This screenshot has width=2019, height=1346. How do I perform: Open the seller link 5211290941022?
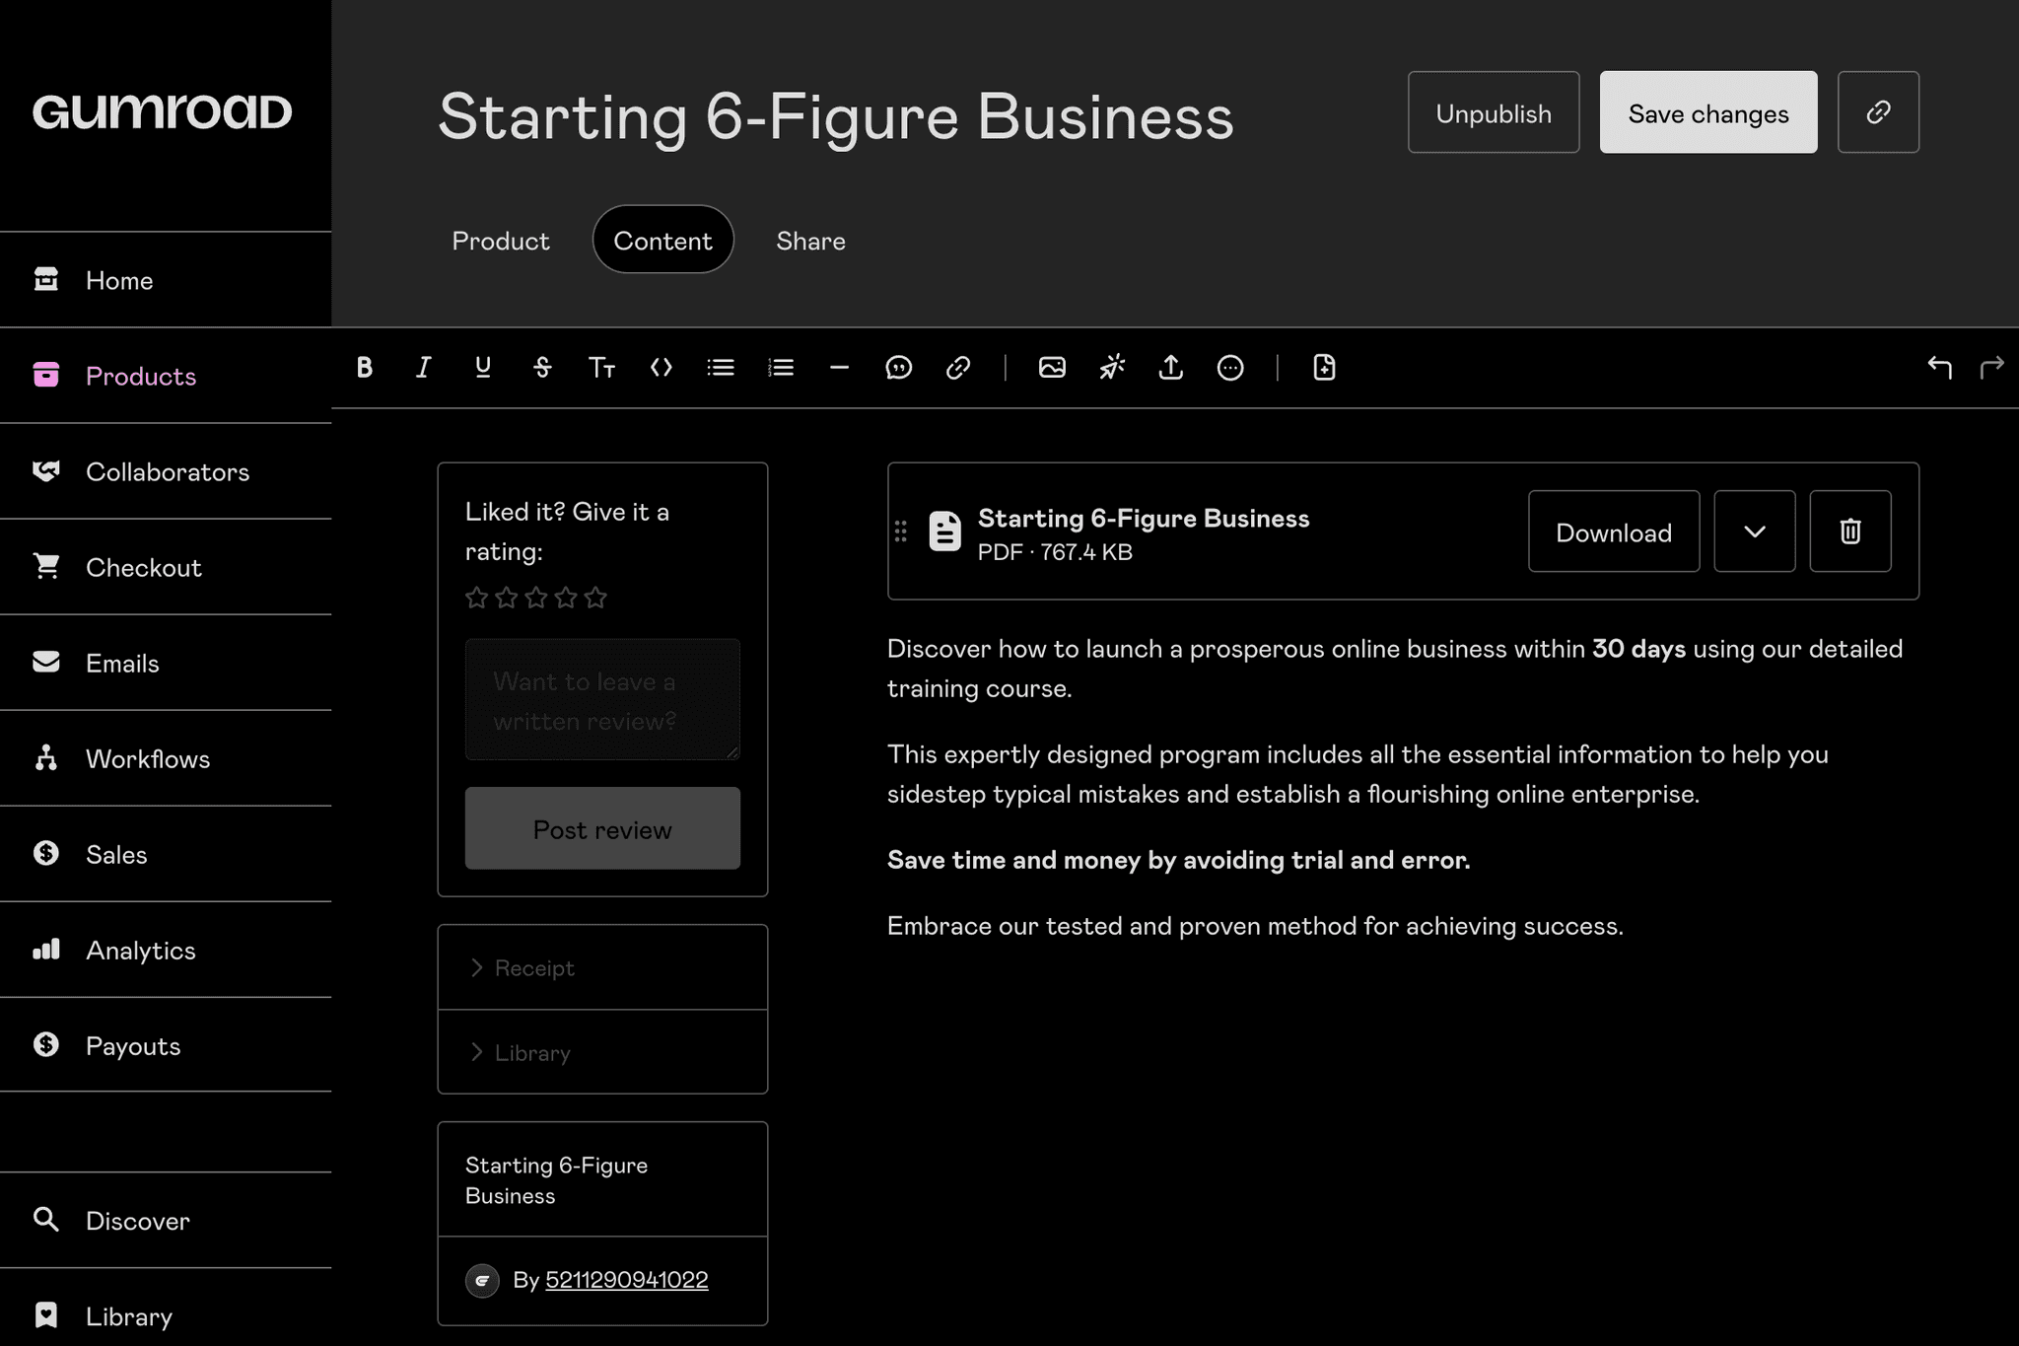pyautogui.click(x=626, y=1279)
